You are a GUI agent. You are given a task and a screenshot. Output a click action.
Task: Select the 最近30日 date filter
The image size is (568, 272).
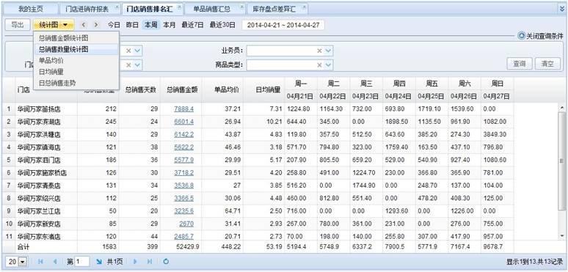tap(222, 25)
